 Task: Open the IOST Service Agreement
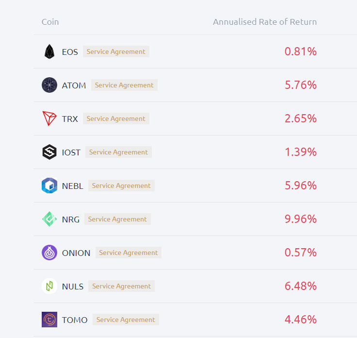[118, 152]
